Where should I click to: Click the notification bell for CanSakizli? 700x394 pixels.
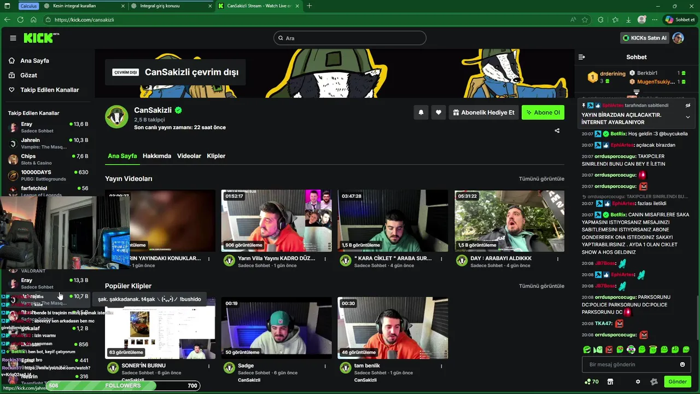(421, 112)
